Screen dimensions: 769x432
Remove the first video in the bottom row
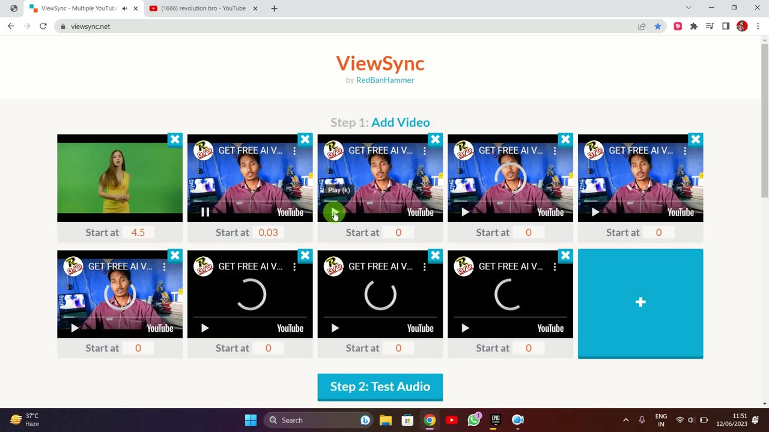[x=175, y=256]
